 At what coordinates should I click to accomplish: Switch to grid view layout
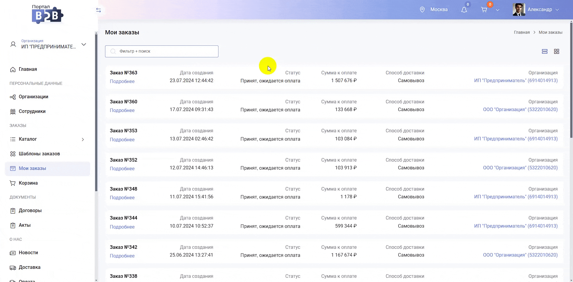coord(557,51)
